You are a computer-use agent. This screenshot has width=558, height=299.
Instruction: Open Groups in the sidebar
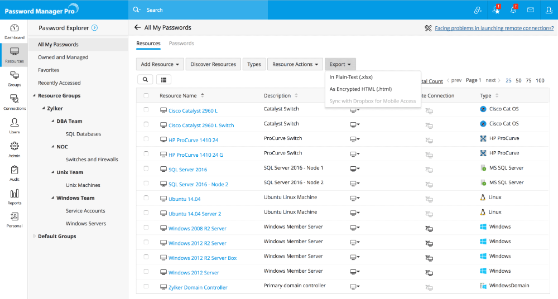[15, 79]
